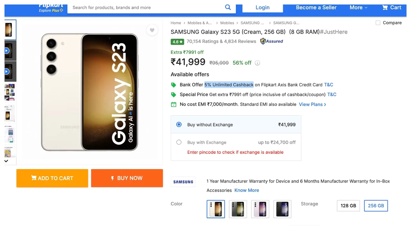Open View Plans for EMI
Image resolution: width=411 pixels, height=230 pixels.
[x=312, y=104]
